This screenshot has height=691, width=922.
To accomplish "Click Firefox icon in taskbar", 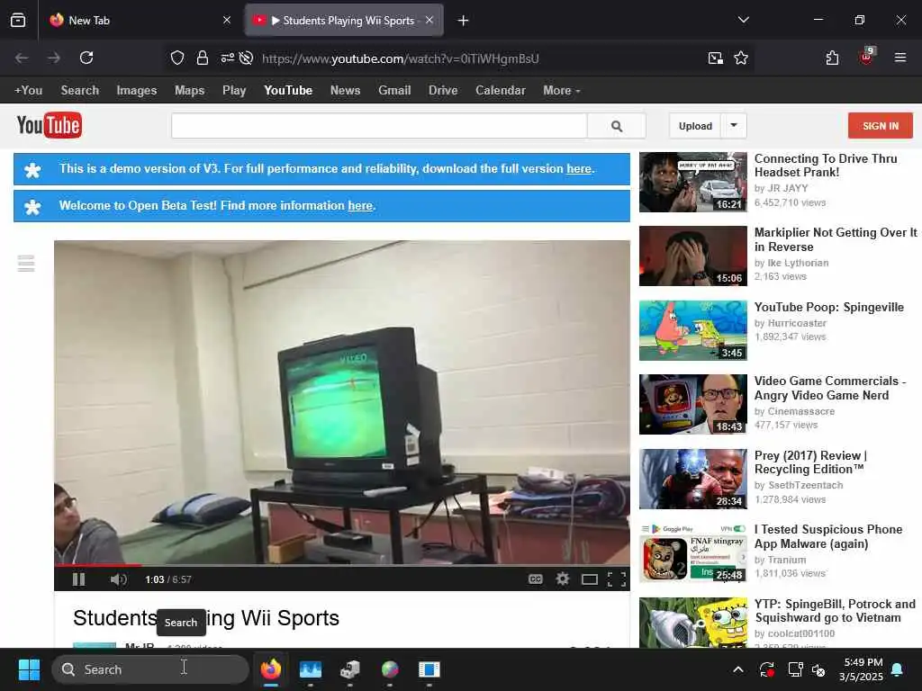I will (270, 669).
